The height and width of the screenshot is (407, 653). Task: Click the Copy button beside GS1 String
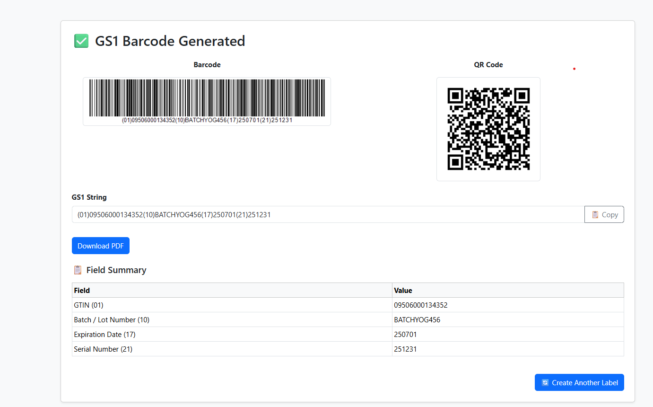(604, 214)
